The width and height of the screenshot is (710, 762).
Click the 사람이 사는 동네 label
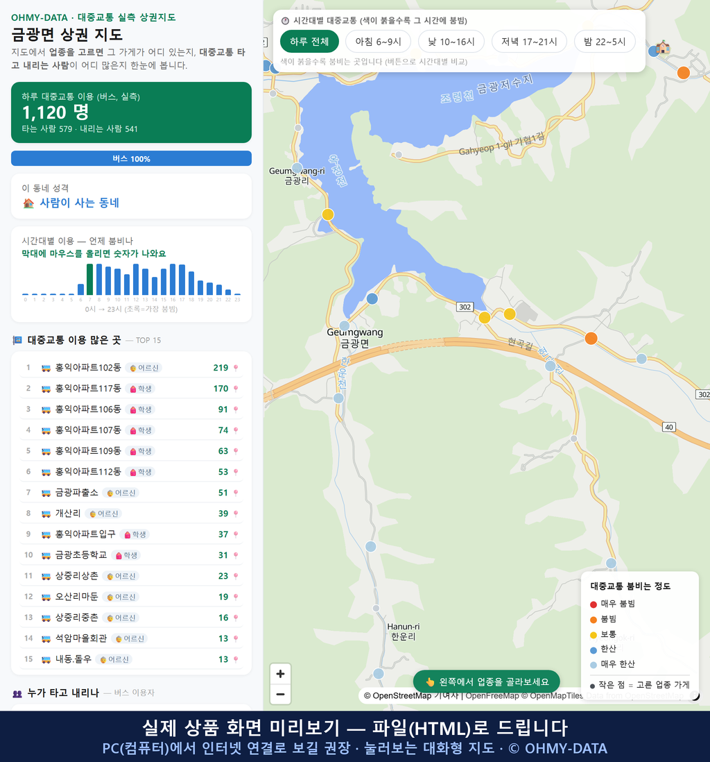pos(79,203)
